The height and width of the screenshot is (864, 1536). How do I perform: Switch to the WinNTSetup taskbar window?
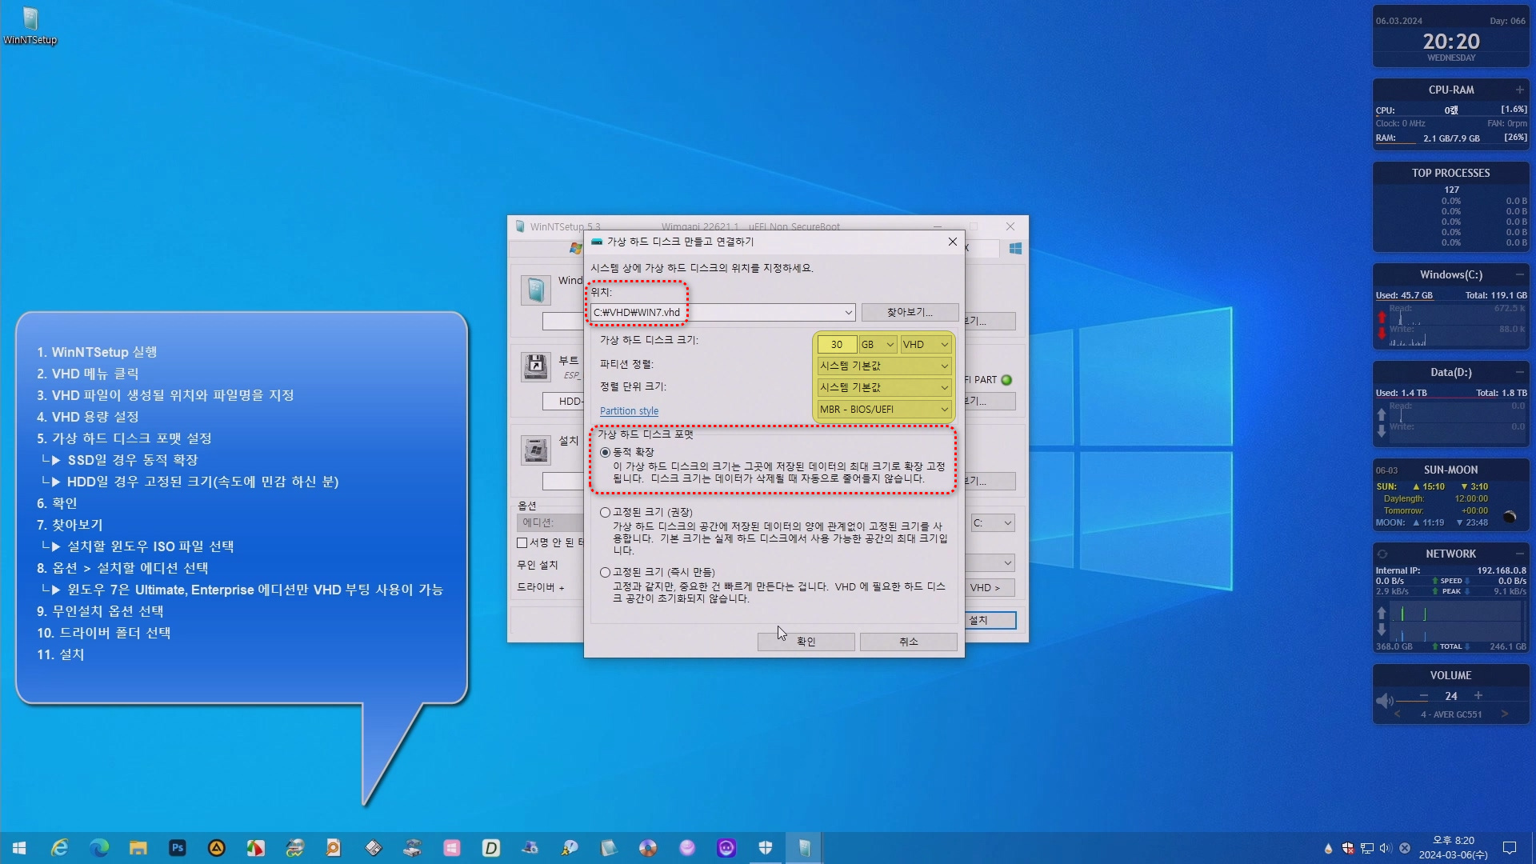805,848
